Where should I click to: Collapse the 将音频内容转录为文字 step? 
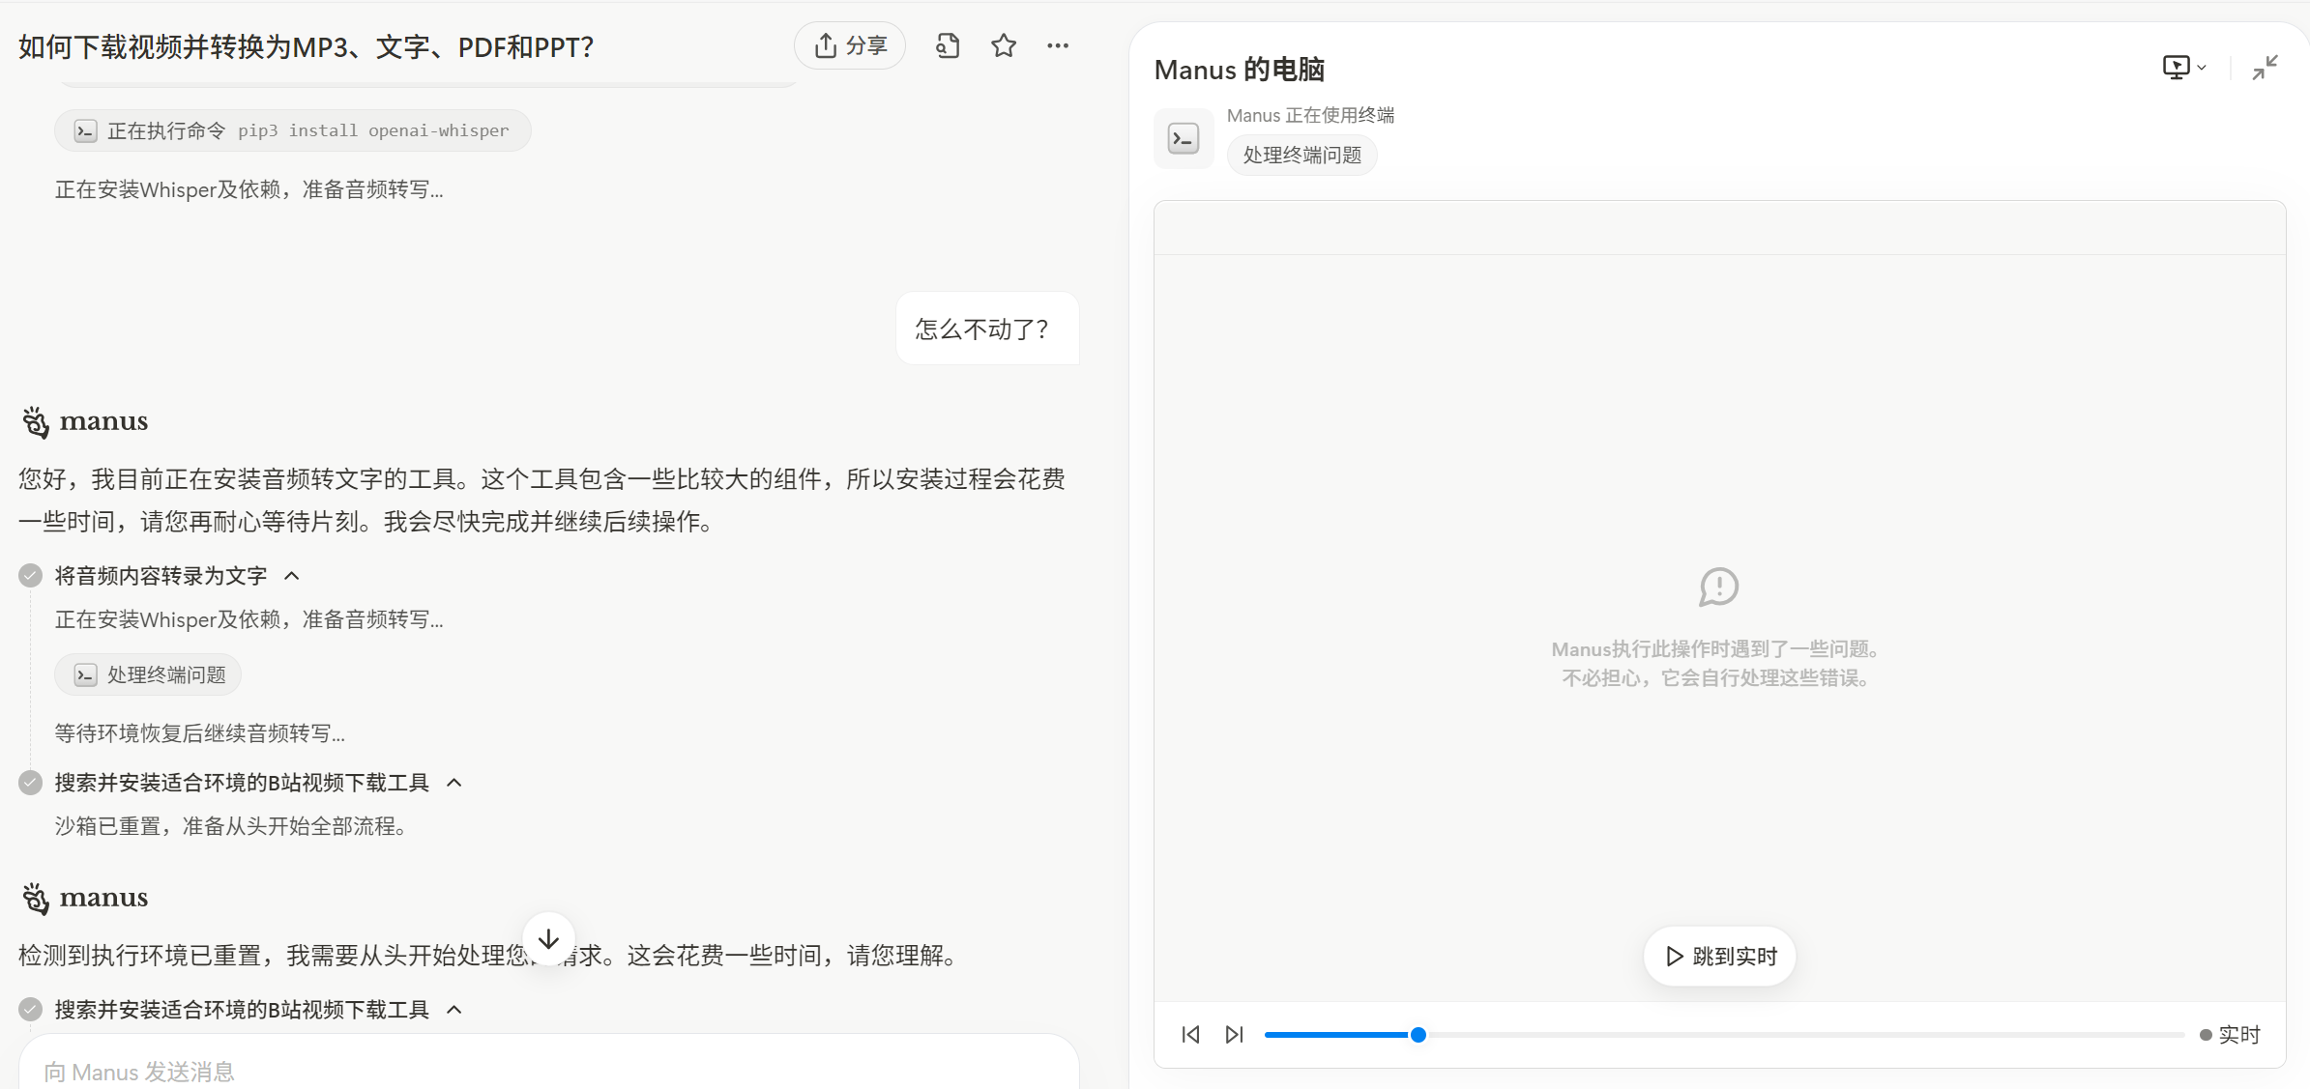click(292, 575)
